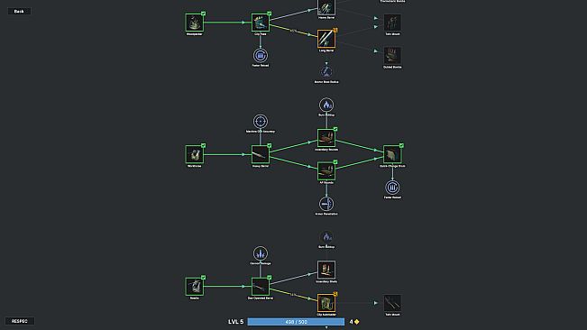The height and width of the screenshot is (330, 587).
Task: Select Twin Mount right of Long Barrel
Action: point(392,23)
